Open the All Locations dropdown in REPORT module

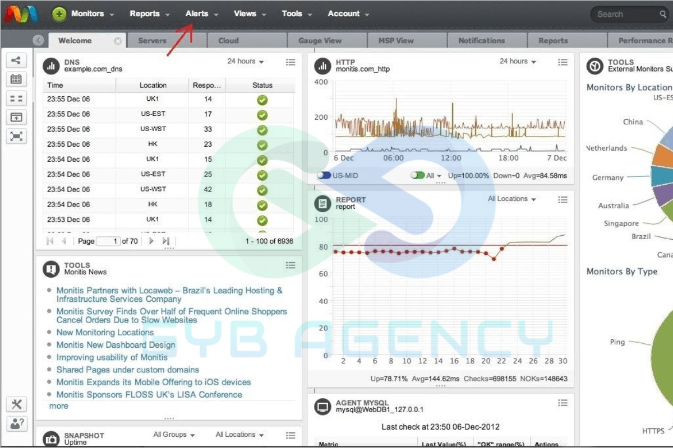(x=512, y=199)
